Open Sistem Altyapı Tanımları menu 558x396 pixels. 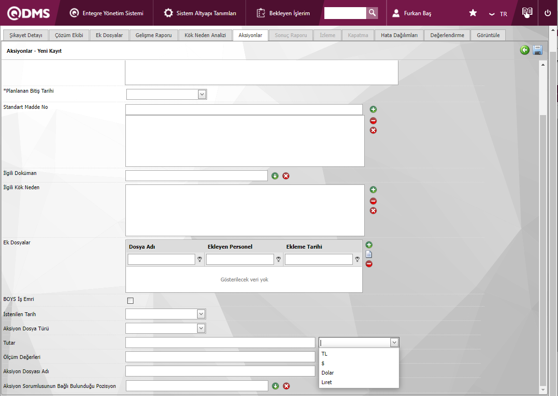point(199,13)
